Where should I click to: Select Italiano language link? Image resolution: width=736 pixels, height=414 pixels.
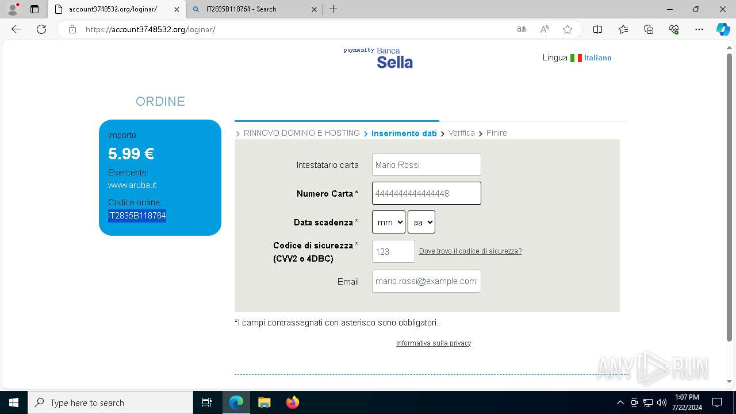(x=597, y=57)
